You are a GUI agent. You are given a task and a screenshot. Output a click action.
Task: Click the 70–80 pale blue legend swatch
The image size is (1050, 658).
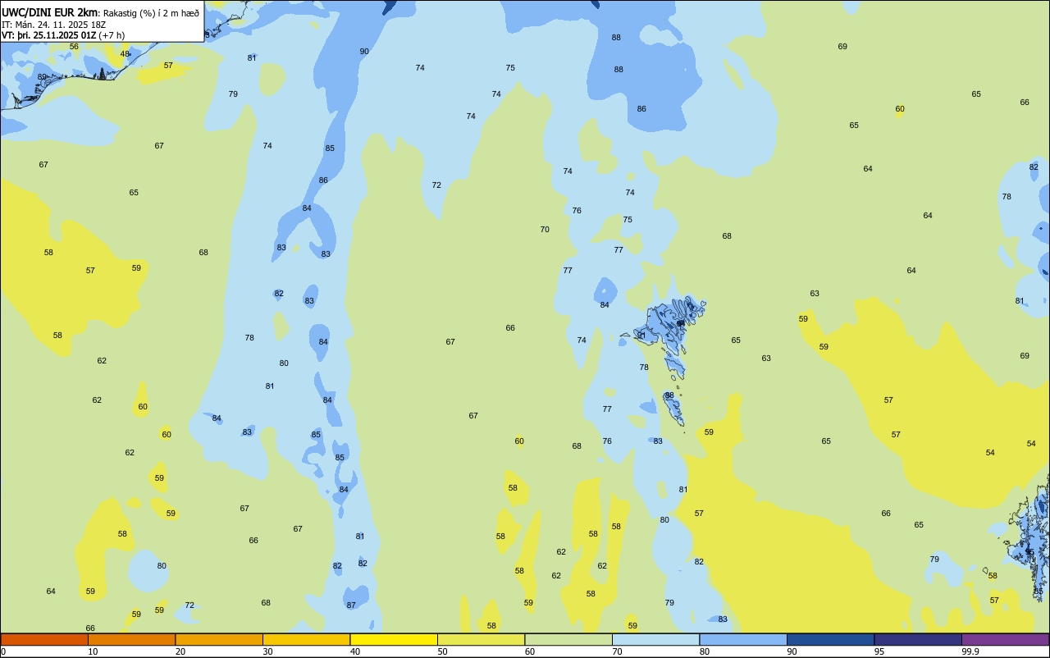655,639
